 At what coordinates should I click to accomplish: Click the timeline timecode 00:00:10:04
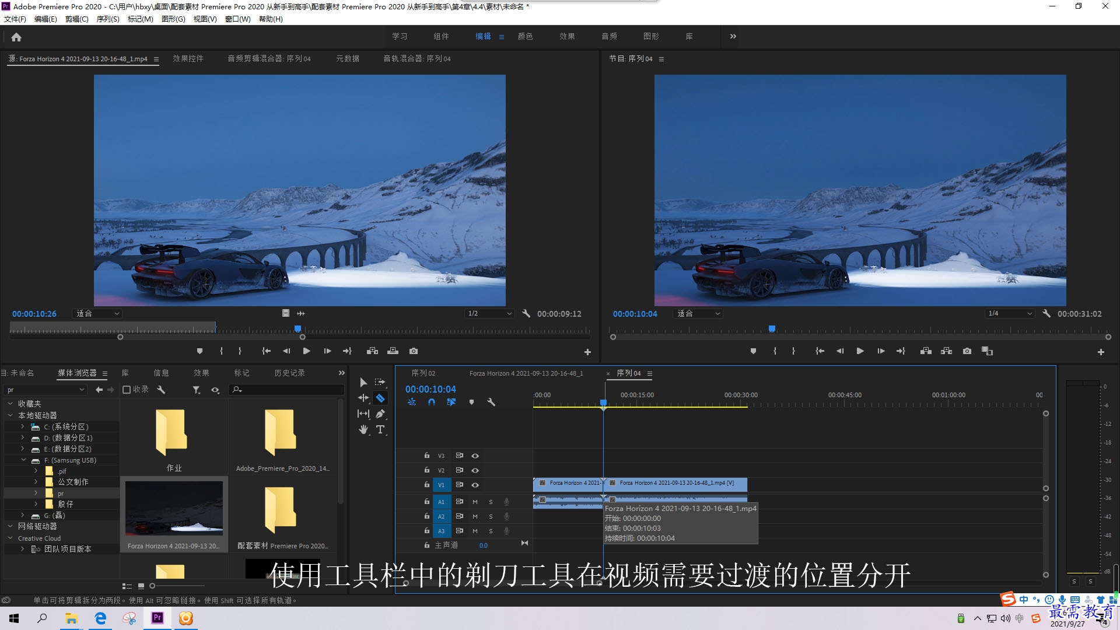(x=430, y=389)
